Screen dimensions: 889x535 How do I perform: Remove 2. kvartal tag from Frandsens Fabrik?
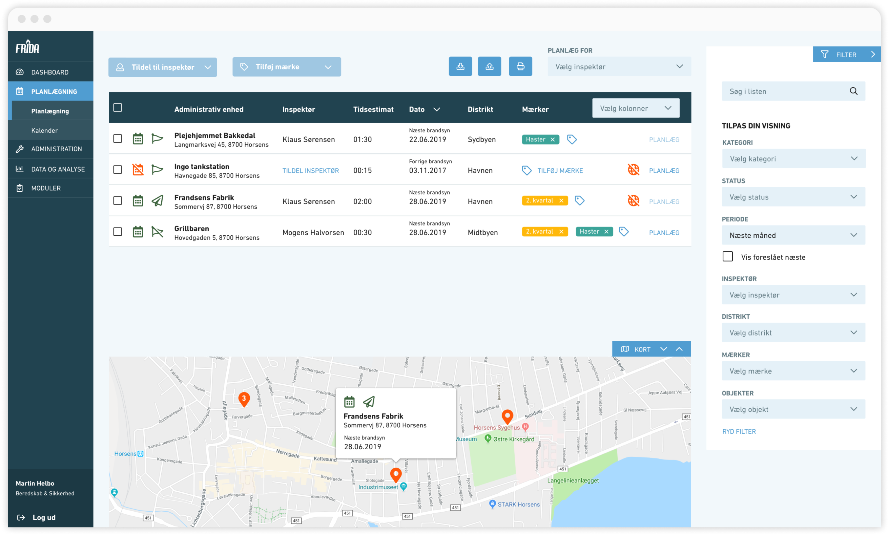point(561,200)
